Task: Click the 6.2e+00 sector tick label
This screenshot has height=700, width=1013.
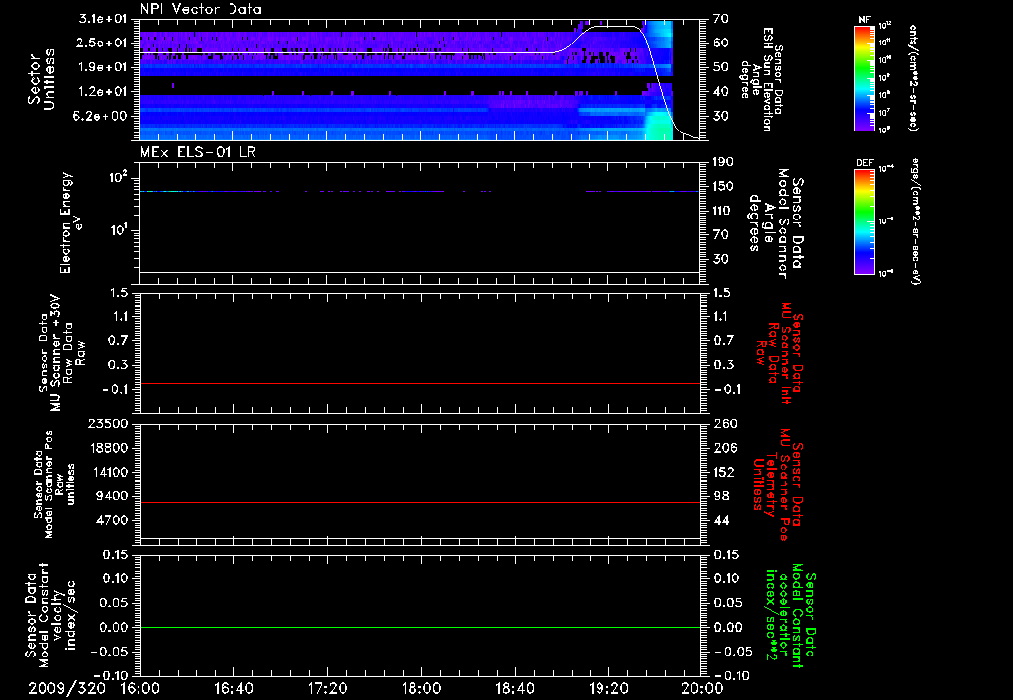Action: [102, 116]
